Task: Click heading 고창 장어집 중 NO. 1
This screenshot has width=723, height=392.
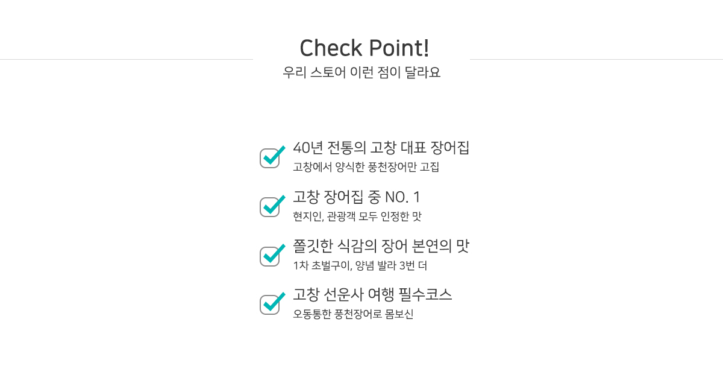Action: 357,197
